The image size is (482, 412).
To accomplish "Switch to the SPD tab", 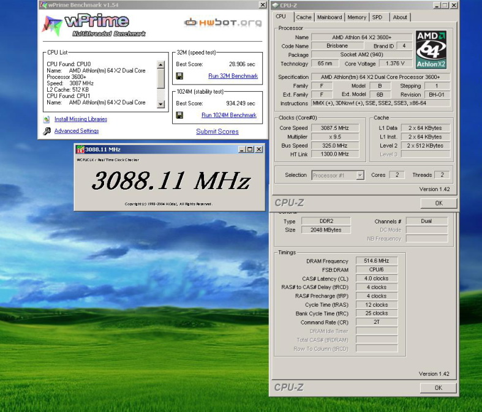I will [377, 18].
